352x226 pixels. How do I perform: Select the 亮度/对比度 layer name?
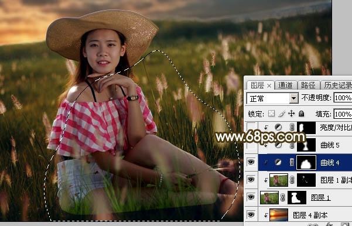coord(336,128)
